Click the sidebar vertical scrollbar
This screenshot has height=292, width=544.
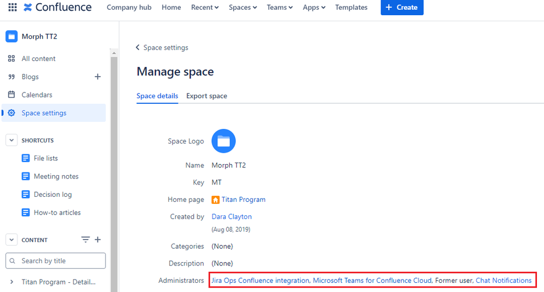coord(114,173)
